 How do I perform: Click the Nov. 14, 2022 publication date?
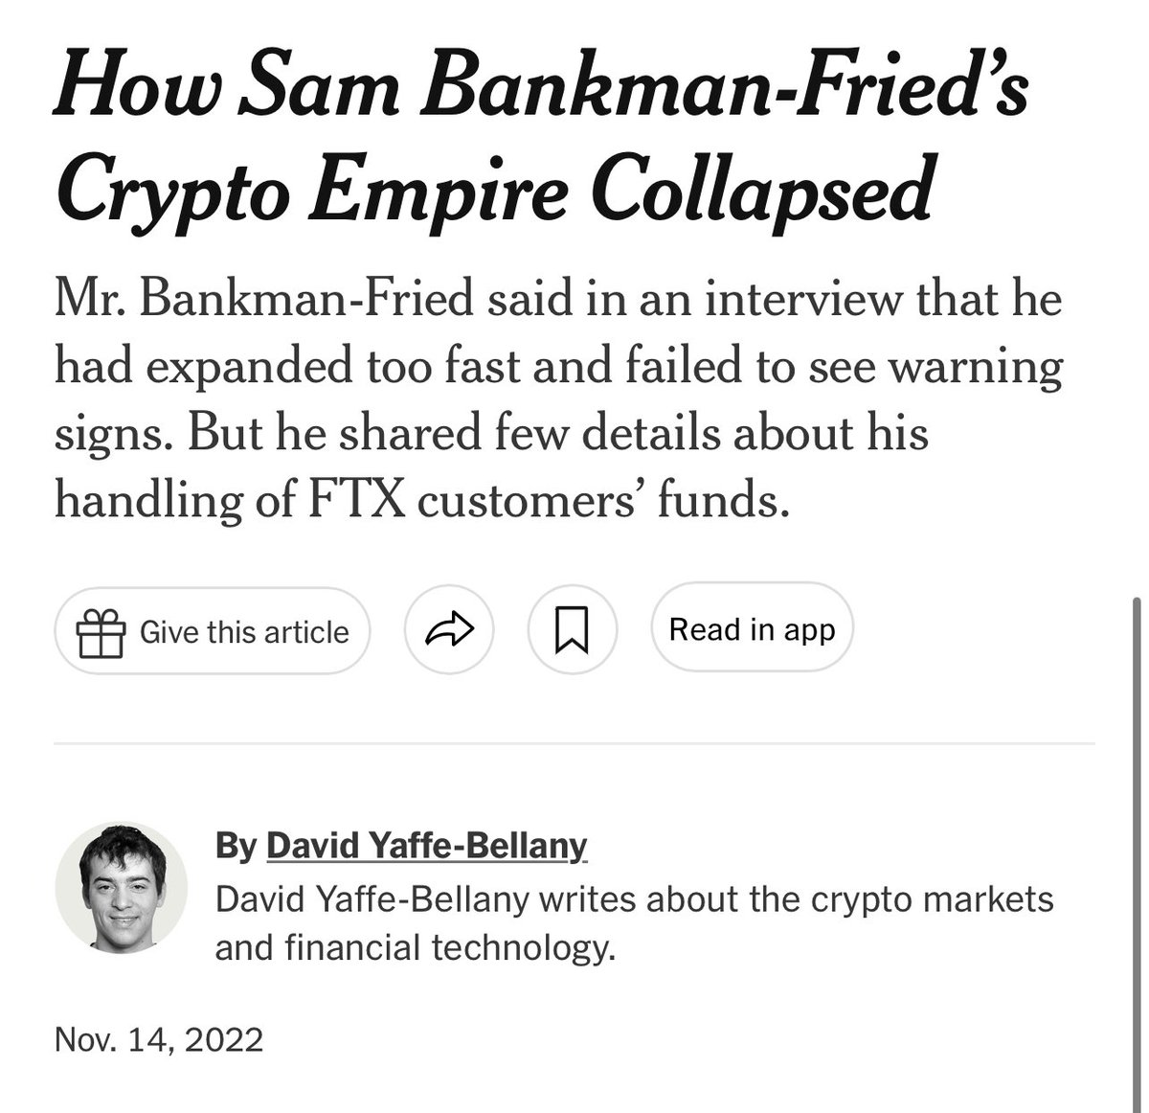coord(159,1039)
